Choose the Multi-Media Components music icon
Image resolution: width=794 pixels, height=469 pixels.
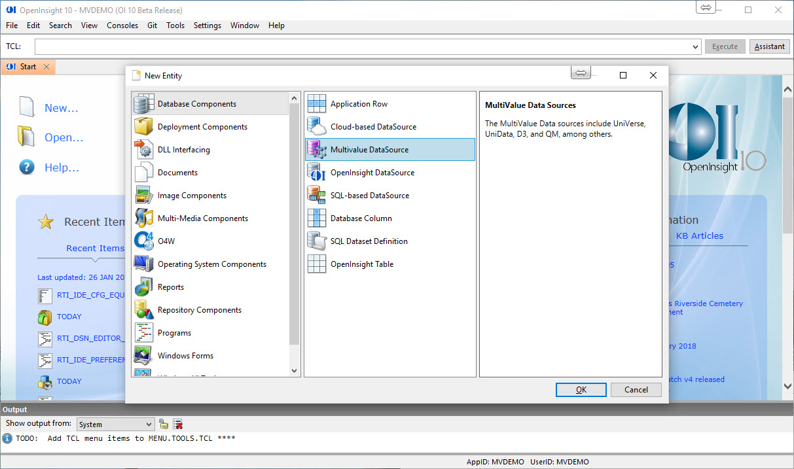click(x=143, y=218)
